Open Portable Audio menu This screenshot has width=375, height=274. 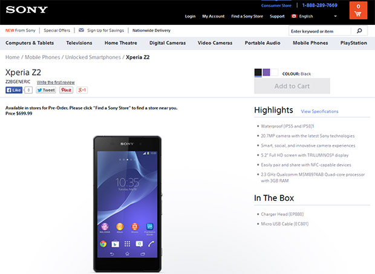click(262, 43)
